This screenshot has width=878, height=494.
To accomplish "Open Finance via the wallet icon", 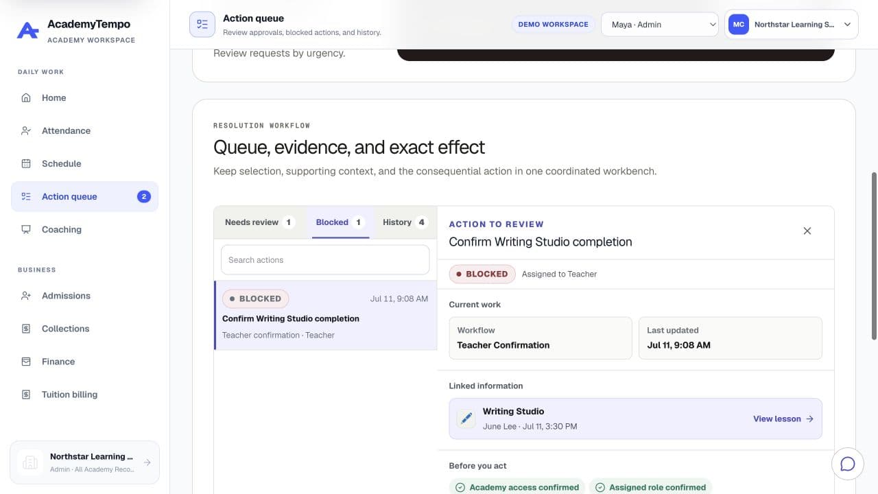I will [x=26, y=362].
